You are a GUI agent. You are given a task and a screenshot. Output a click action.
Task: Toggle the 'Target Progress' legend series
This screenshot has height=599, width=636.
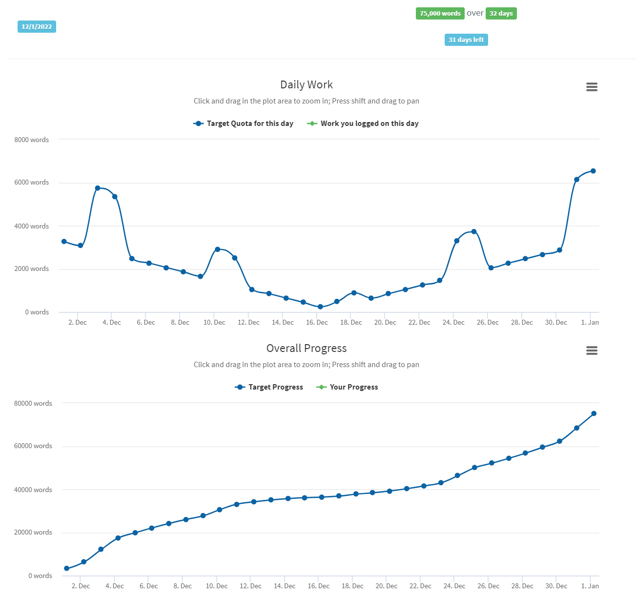(275, 387)
